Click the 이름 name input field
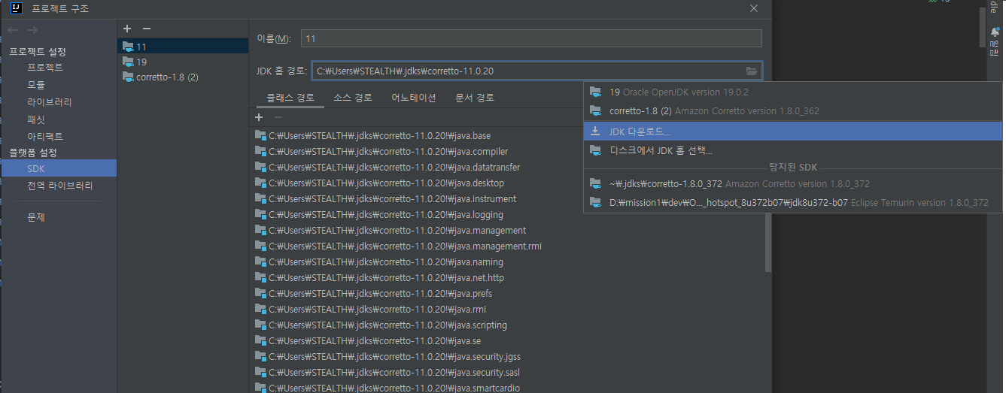This screenshot has height=393, width=1006. pyautogui.click(x=531, y=38)
